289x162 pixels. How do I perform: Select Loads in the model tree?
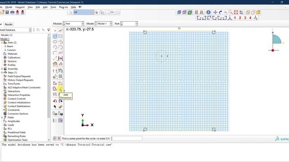[11, 125]
